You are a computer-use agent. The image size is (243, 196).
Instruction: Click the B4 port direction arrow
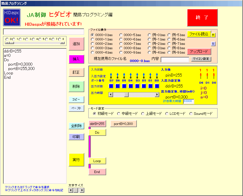pos(131,74)
